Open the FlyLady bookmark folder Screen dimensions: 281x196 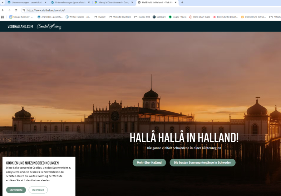pyautogui.click(x=100, y=17)
